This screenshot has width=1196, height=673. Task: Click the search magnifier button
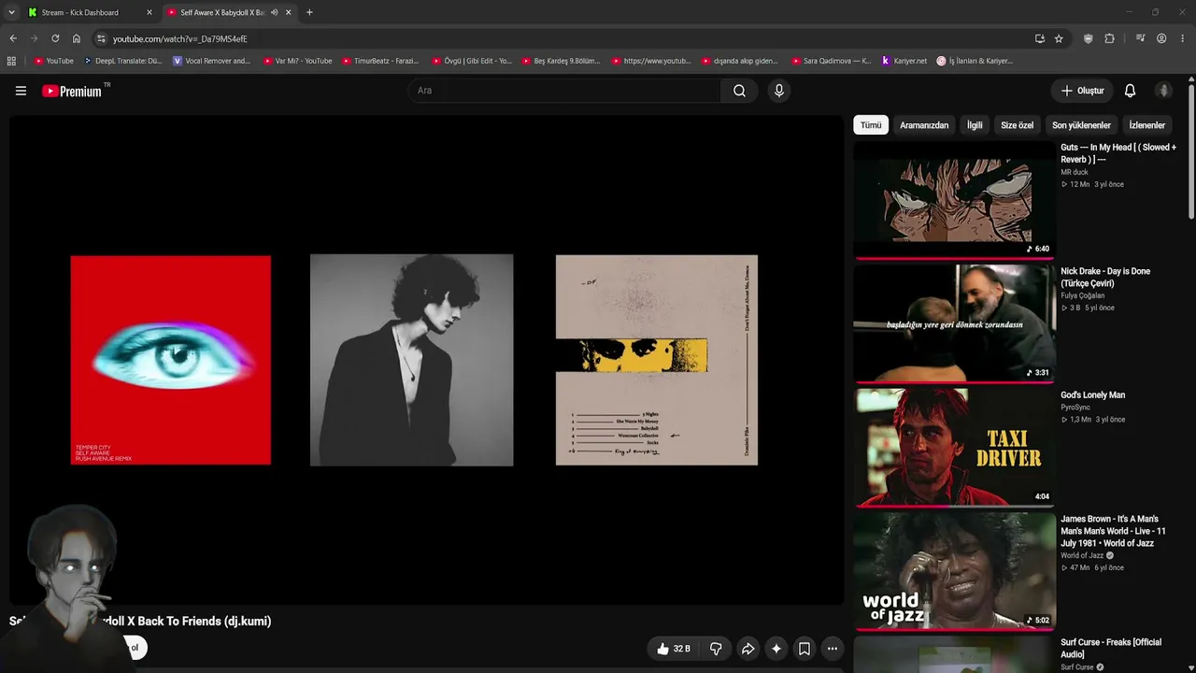click(x=739, y=91)
